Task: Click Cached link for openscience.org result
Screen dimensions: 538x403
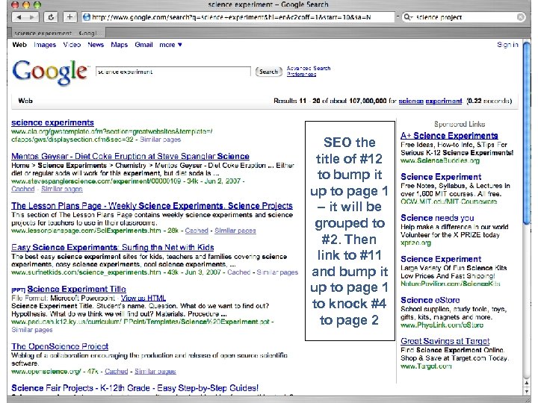Action: point(117,372)
